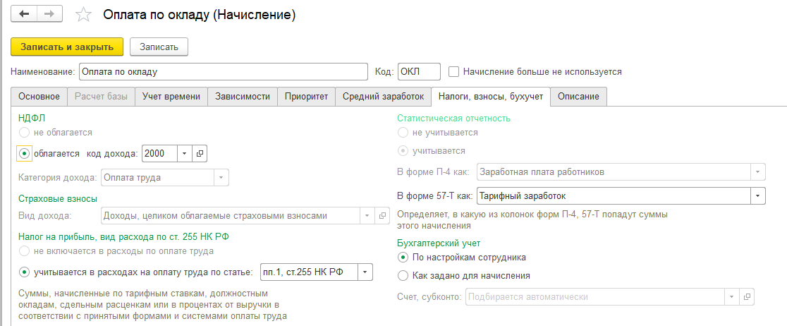This screenshot has width=787, height=326.
Task: Go to the 'Учет времени' tab
Action: (171, 97)
